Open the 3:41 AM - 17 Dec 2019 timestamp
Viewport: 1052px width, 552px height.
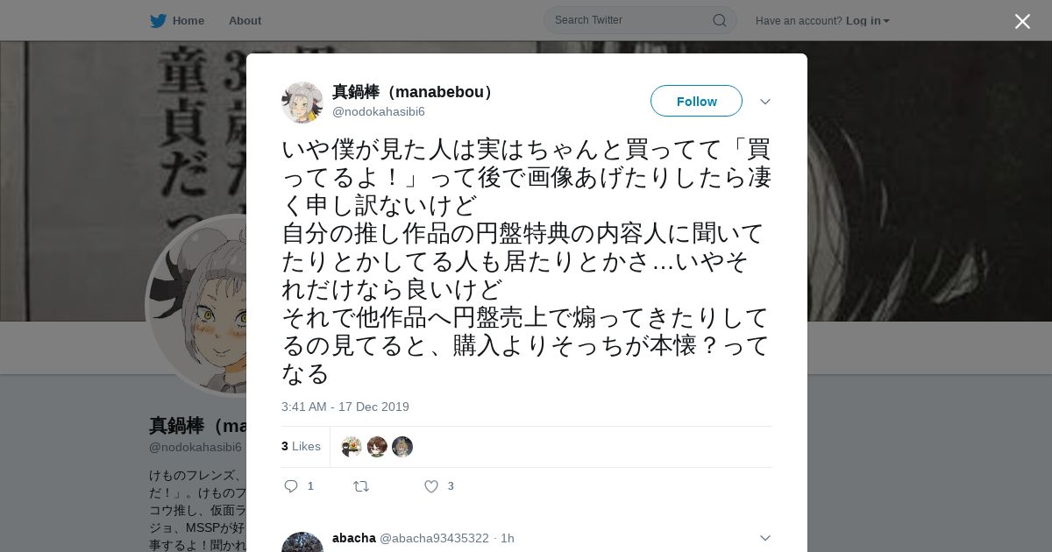click(345, 407)
